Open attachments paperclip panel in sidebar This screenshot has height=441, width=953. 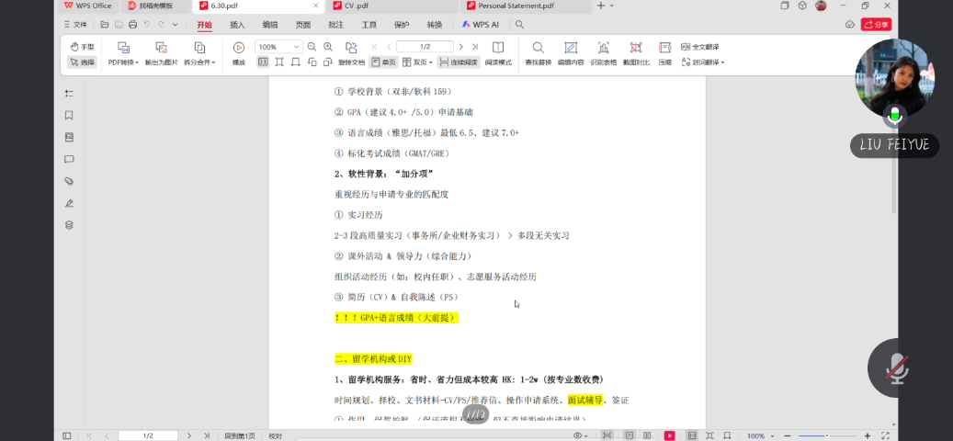point(69,181)
